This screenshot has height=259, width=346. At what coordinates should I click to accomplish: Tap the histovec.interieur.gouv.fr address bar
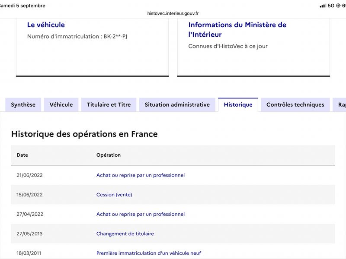click(173, 13)
